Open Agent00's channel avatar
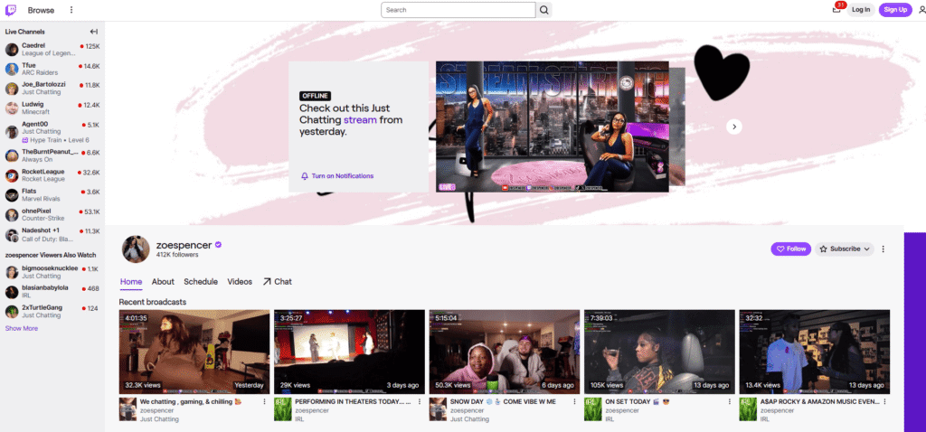 (12, 132)
